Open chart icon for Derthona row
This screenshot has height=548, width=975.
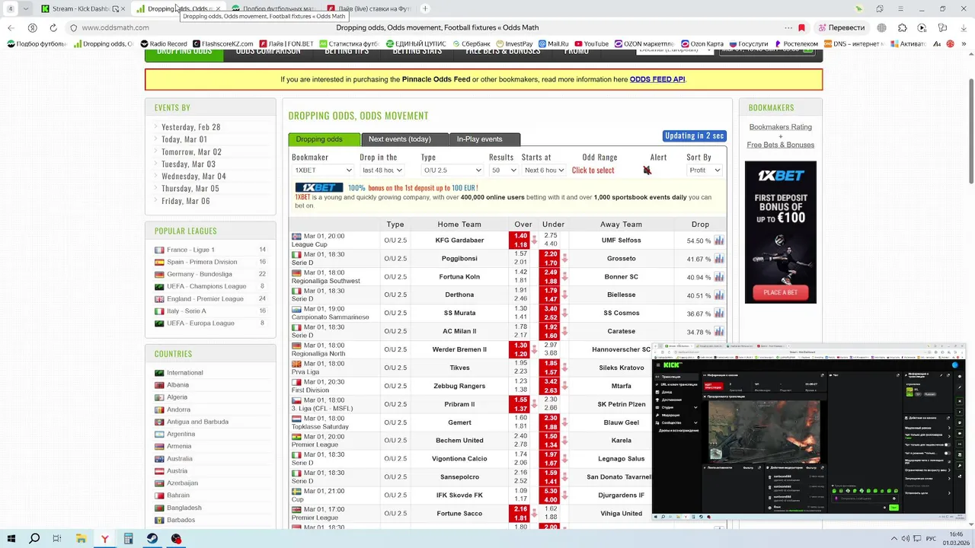coord(719,295)
